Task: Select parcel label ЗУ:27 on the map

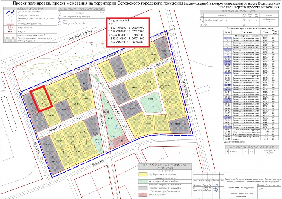Action: tap(163, 51)
